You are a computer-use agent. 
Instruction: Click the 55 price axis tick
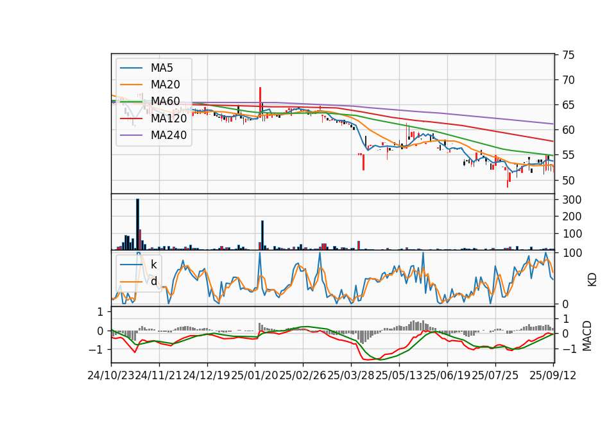tap(568, 155)
